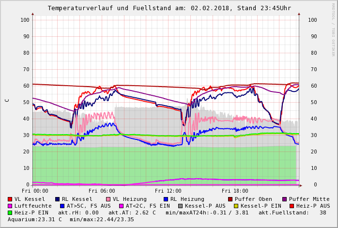Click the gray Kessel-P AUS swatch
Viewport: 338px width, 228px height.
click(x=180, y=206)
